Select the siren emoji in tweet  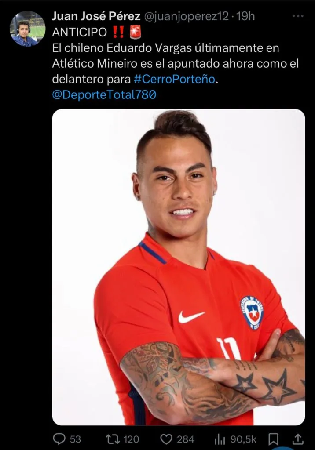coord(136,32)
